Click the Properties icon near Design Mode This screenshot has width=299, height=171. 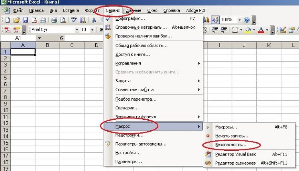tap(291, 30)
